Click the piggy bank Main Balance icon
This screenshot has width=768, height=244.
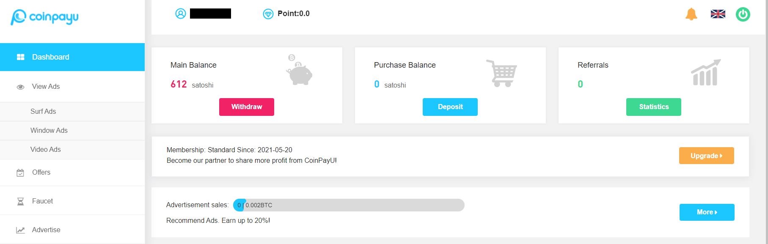(299, 70)
